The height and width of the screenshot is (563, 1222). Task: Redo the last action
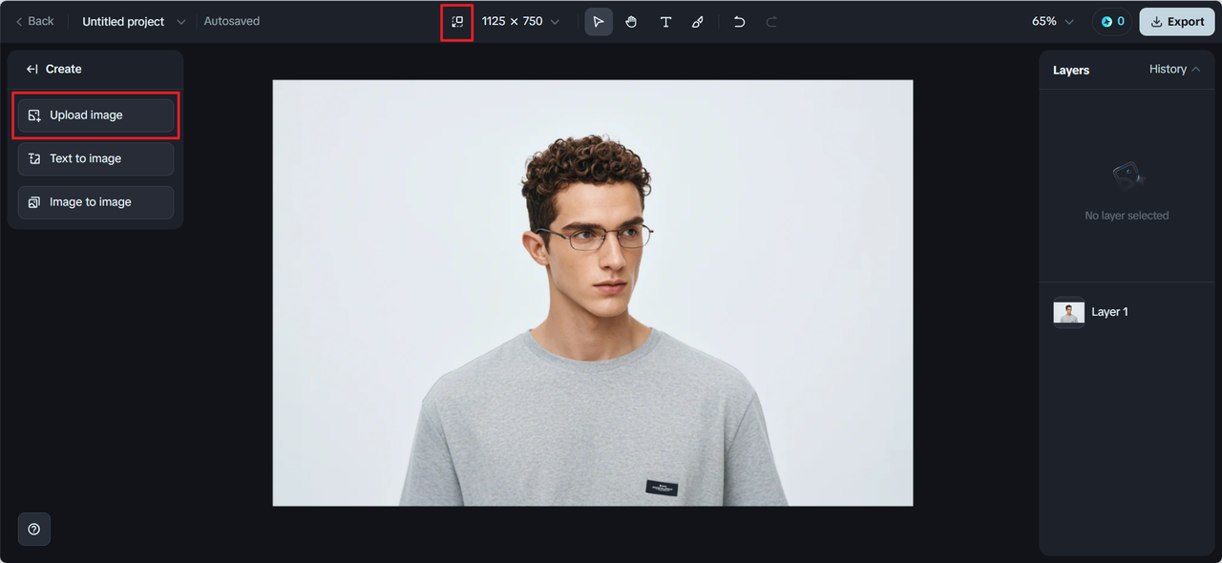click(771, 21)
